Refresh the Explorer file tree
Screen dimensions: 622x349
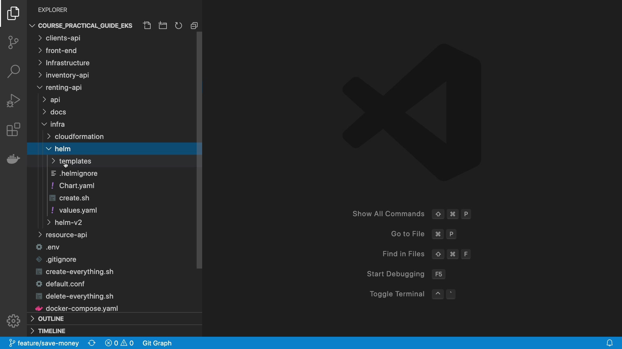click(179, 26)
